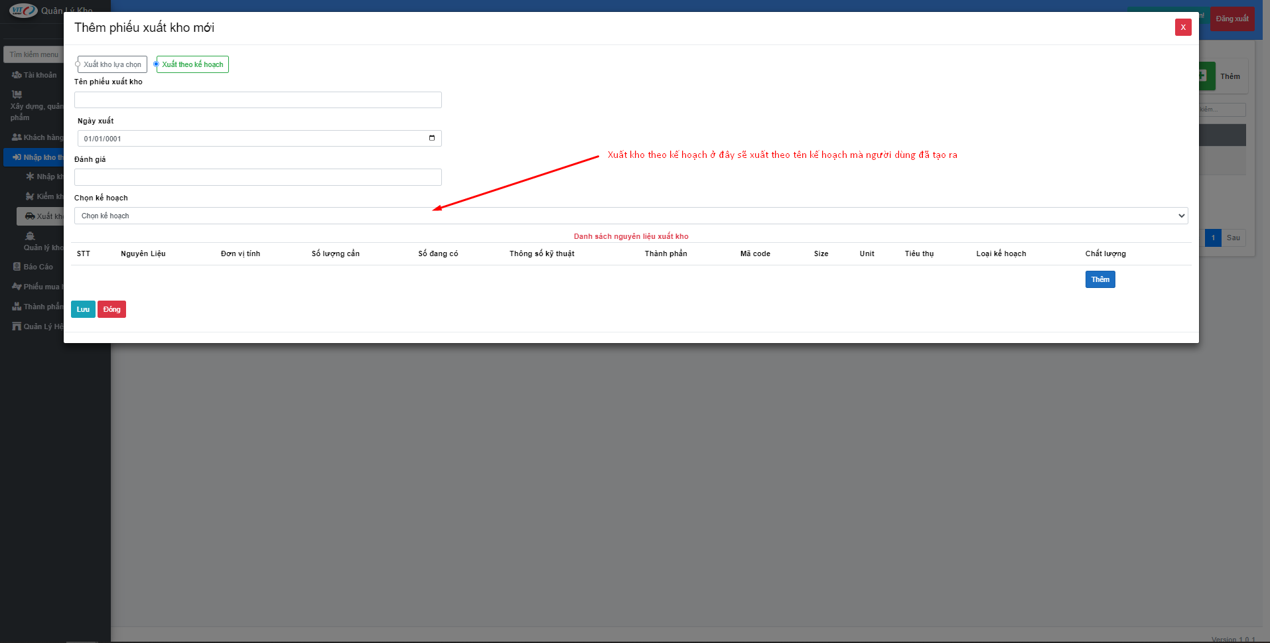Image resolution: width=1270 pixels, height=643 pixels.
Task: Close the dialog with the red X
Action: tap(1183, 27)
